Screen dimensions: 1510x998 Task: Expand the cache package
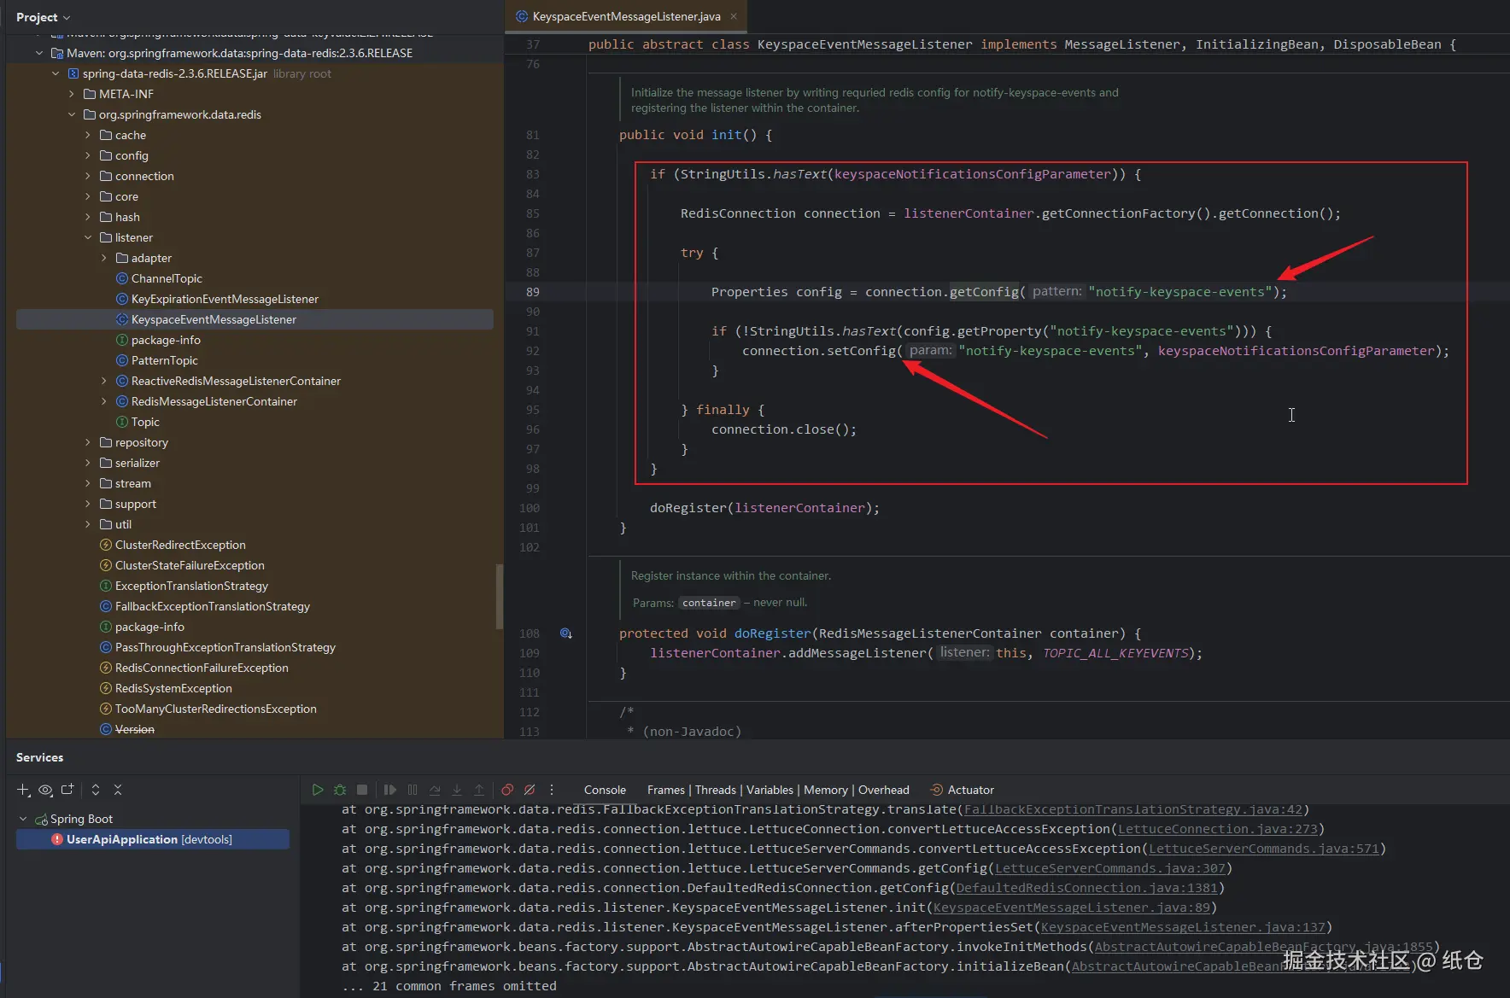[x=88, y=135]
